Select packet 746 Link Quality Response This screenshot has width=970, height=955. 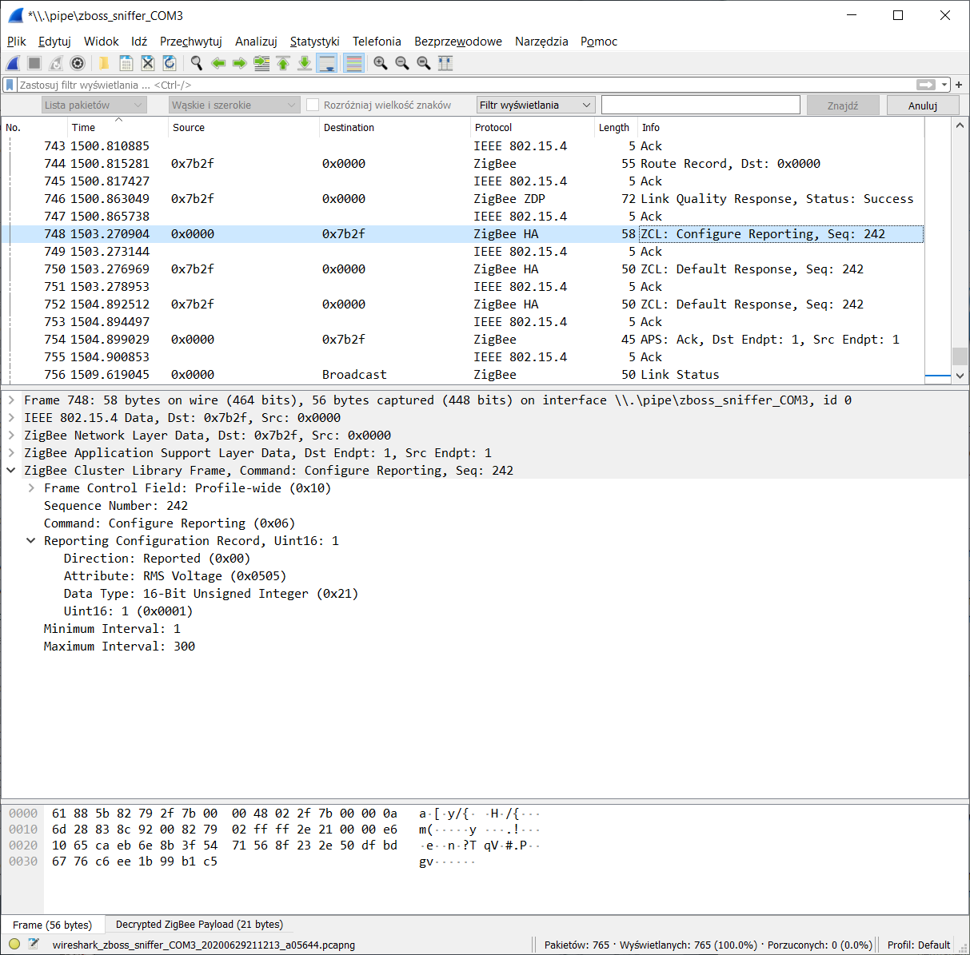coord(462,199)
